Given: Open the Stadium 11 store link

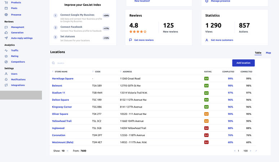Looking at the screenshot, I should 58,93.
